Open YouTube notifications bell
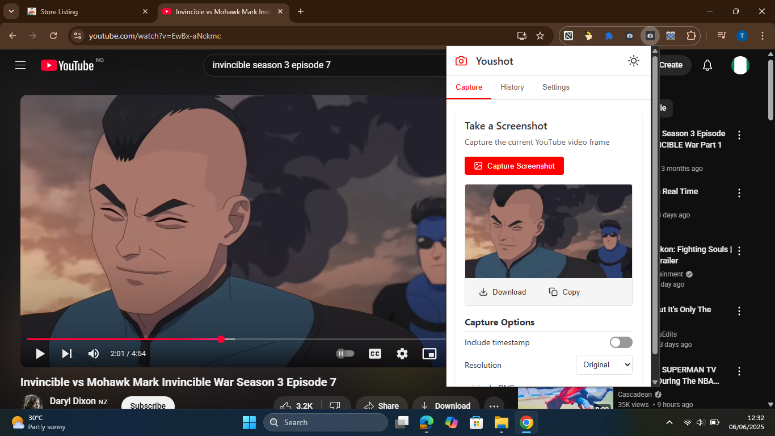This screenshot has height=436, width=775. 707,65
